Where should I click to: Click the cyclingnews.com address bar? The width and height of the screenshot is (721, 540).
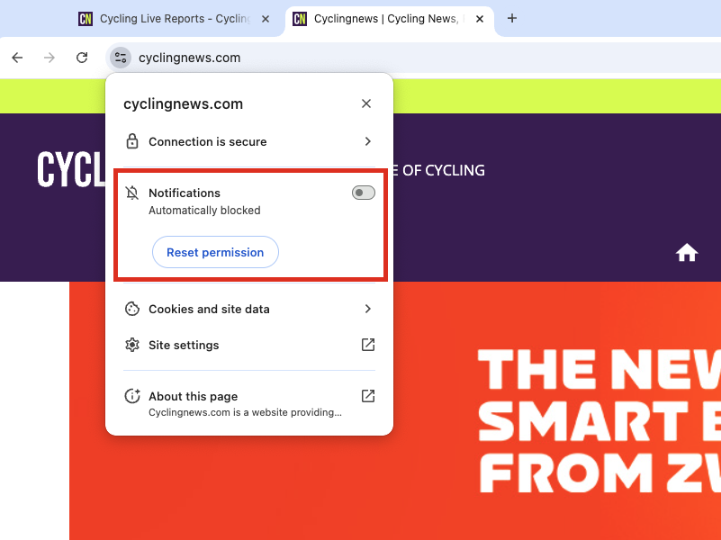pyautogui.click(x=414, y=58)
